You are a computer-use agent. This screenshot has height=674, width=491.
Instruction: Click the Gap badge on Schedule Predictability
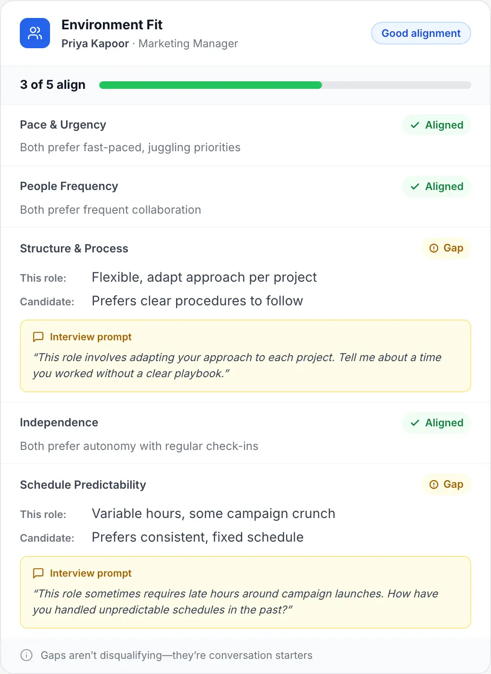[446, 484]
